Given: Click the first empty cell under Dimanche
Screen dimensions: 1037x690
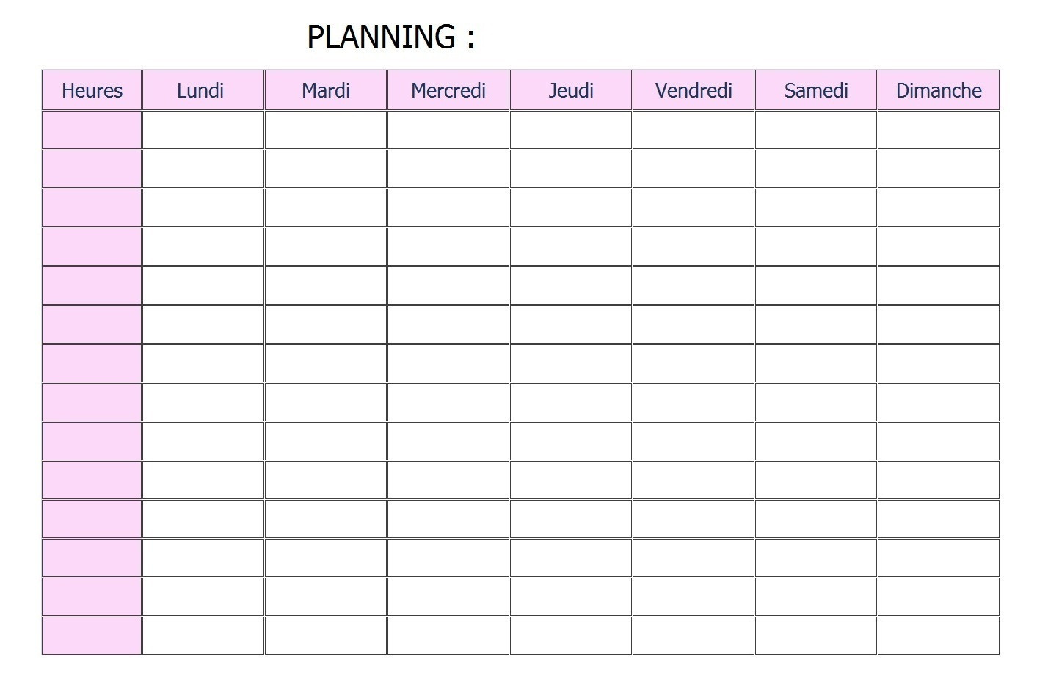Looking at the screenshot, I should 938,130.
